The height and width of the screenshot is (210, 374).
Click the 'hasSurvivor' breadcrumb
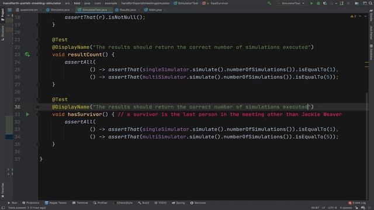click(x=219, y=3)
